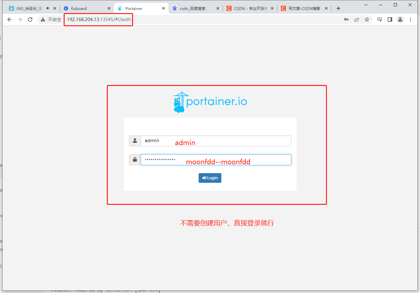Close the 写文章-CSDN博客 tab

click(326, 8)
